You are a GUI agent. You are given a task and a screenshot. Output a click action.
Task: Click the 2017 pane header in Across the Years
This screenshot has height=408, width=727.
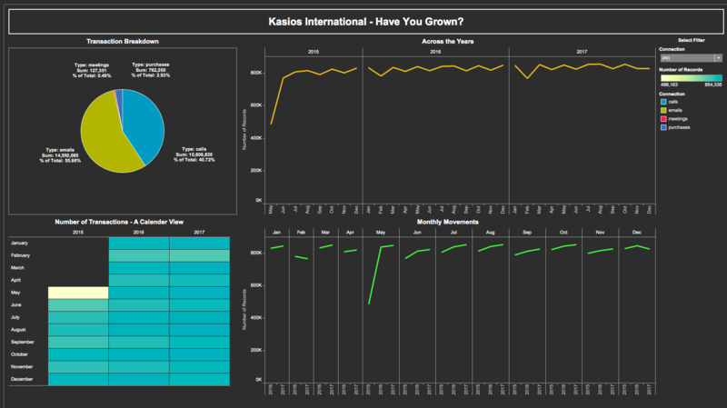pos(582,52)
